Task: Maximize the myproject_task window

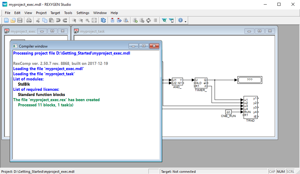Action: point(260,31)
